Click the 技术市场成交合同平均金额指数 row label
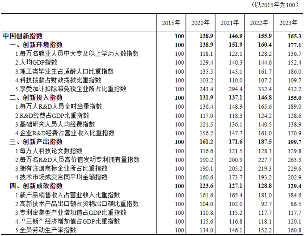 click(x=61, y=177)
